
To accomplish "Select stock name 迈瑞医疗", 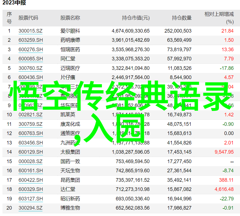I will pyautogui.click(x=70, y=68).
